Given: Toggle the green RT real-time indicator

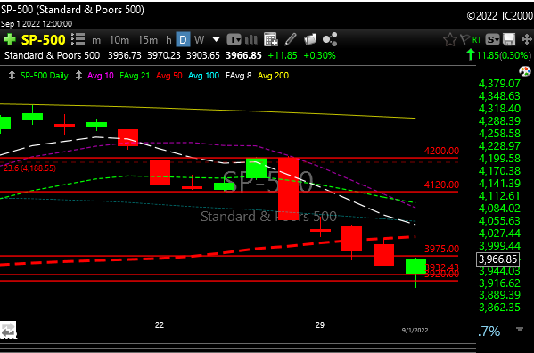Looking at the screenshot, I should (x=477, y=40).
